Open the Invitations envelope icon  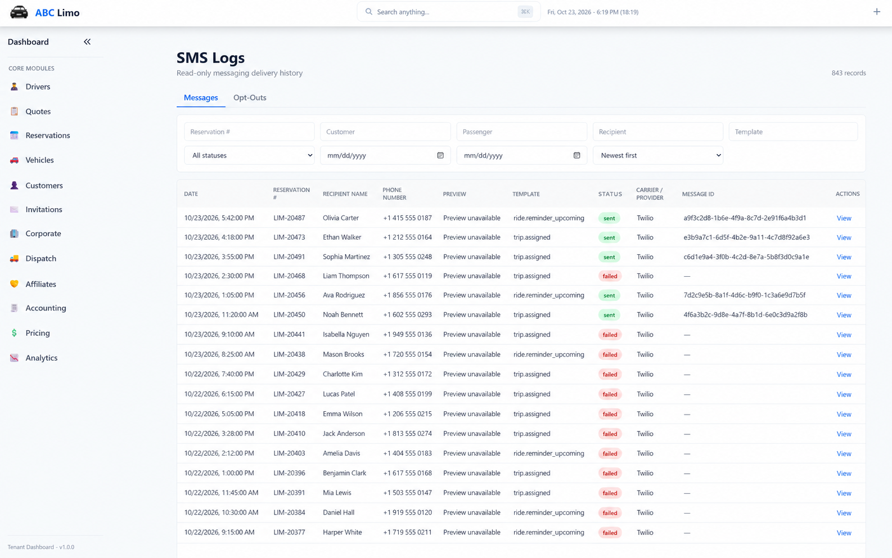[14, 209]
